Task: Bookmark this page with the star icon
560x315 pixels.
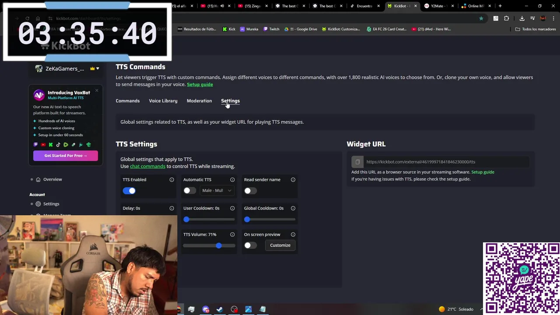Action: coord(481,18)
